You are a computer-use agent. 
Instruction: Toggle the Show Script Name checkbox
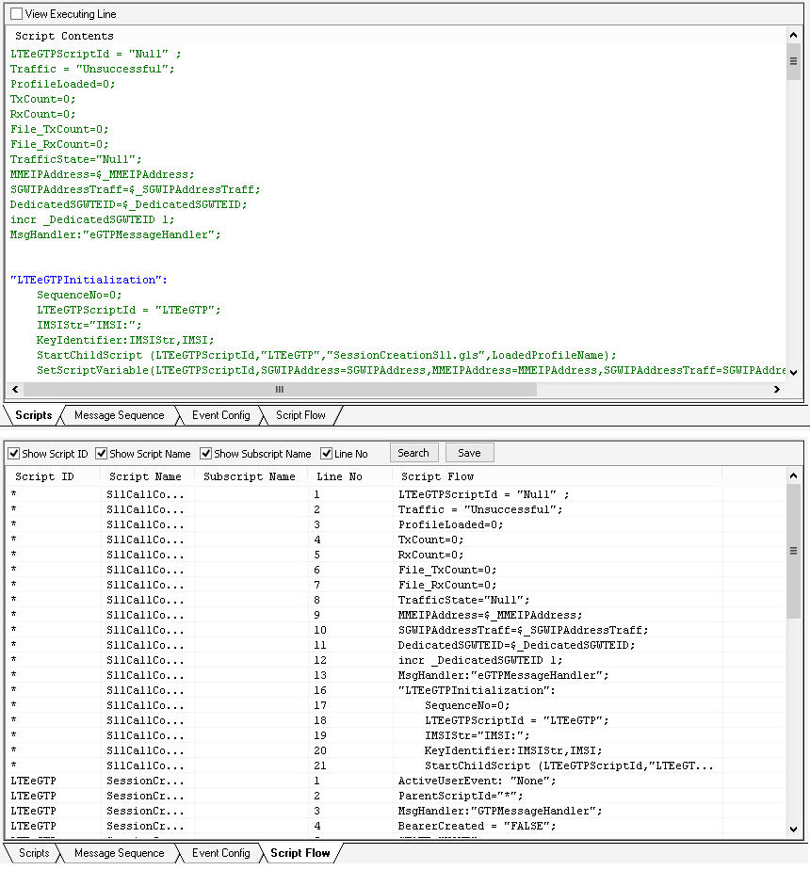102,454
